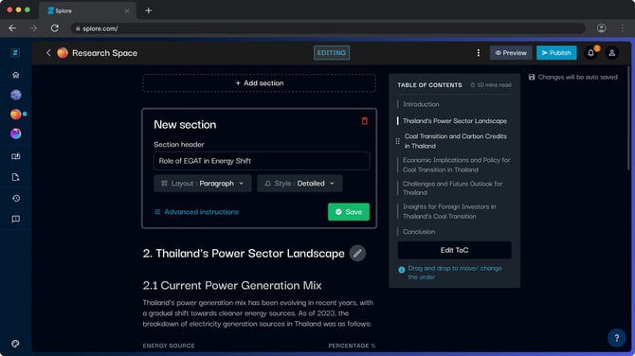The width and height of the screenshot is (635, 356).
Task: Click the browser back arrow
Action: click(x=12, y=28)
